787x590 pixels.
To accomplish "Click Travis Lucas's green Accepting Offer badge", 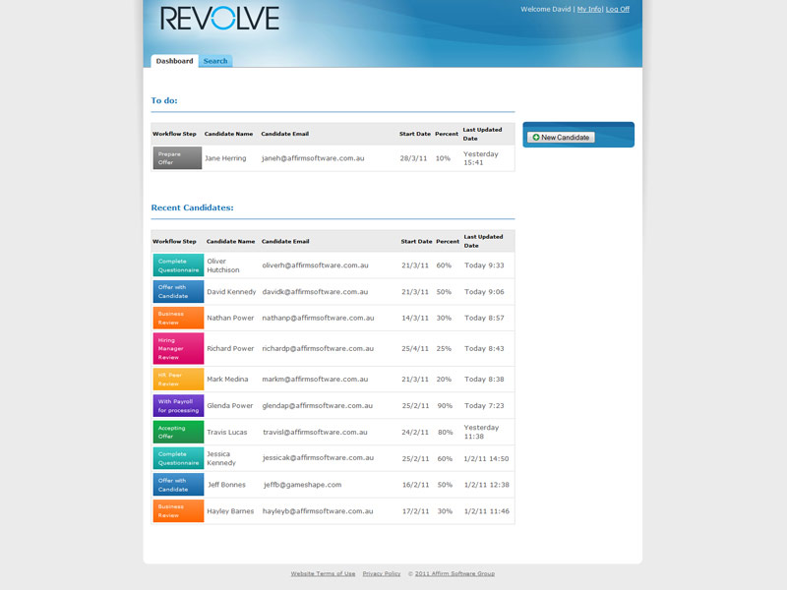I will coord(178,432).
